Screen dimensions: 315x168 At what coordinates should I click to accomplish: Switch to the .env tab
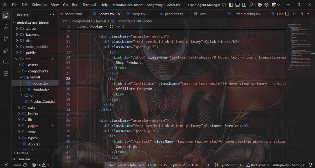pyautogui.click(x=203, y=14)
